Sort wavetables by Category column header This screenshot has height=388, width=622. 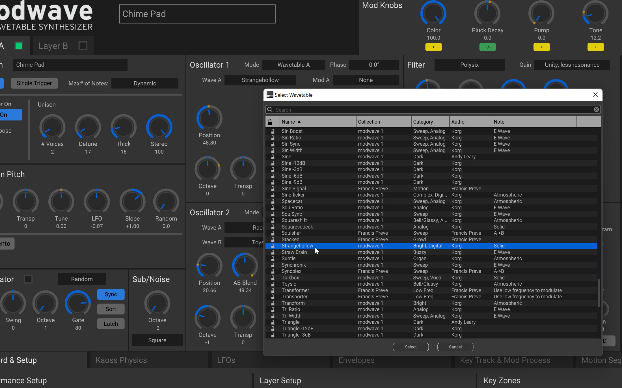(x=430, y=122)
